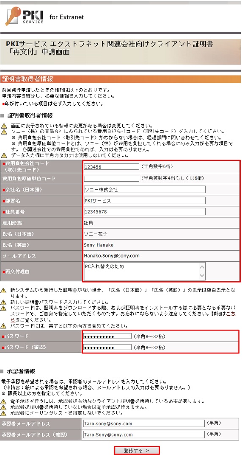This screenshot has width=242, height=457.
Task: Click the warning icon beside 新しい証明書パスワードを入力してください
Action: click(x=3, y=303)
